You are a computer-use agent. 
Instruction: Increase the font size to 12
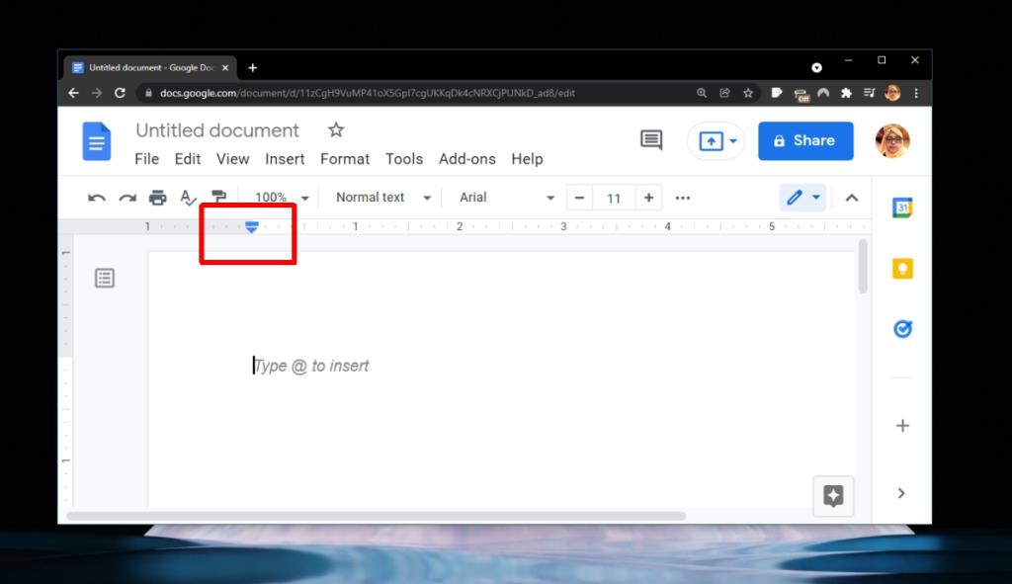(x=648, y=198)
